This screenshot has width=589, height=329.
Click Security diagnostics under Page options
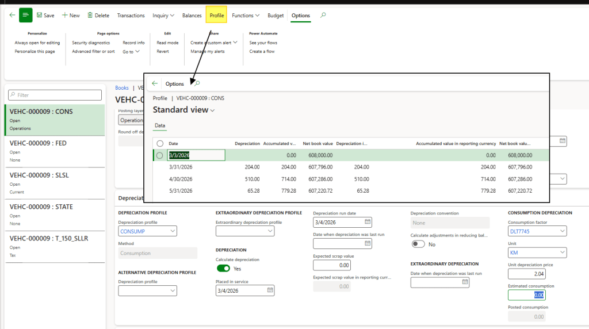[91, 43]
